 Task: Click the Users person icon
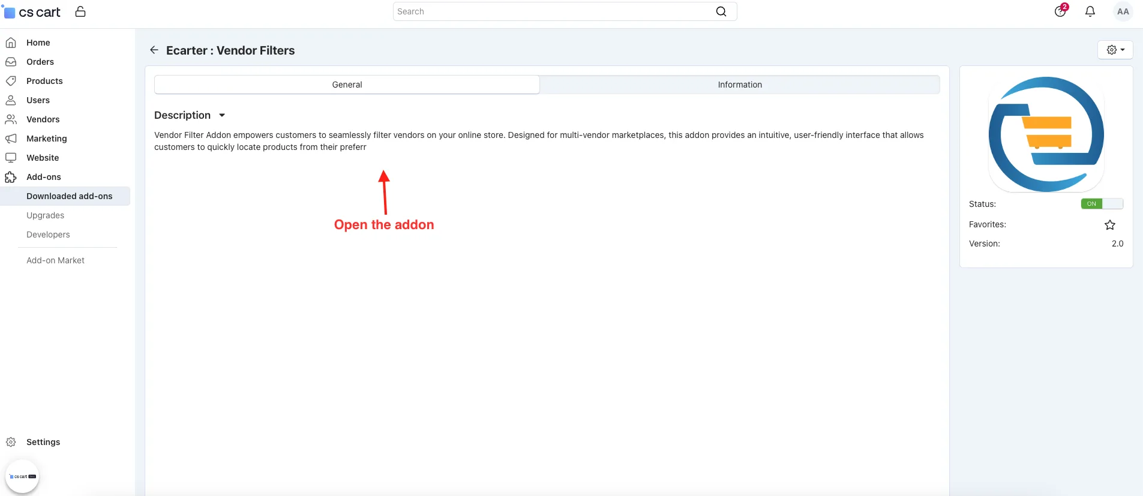click(11, 100)
